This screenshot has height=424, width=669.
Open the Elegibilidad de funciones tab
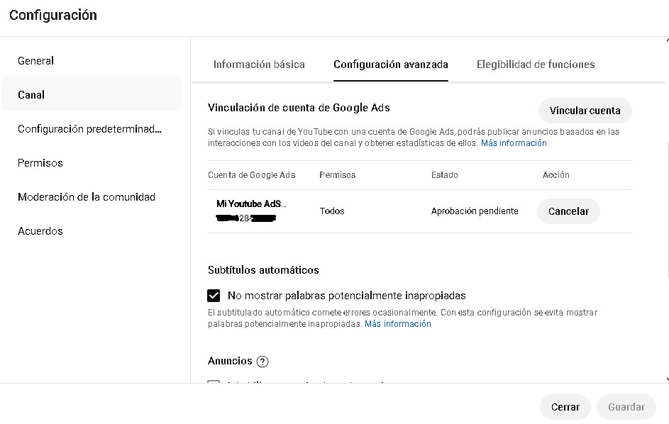pos(536,65)
